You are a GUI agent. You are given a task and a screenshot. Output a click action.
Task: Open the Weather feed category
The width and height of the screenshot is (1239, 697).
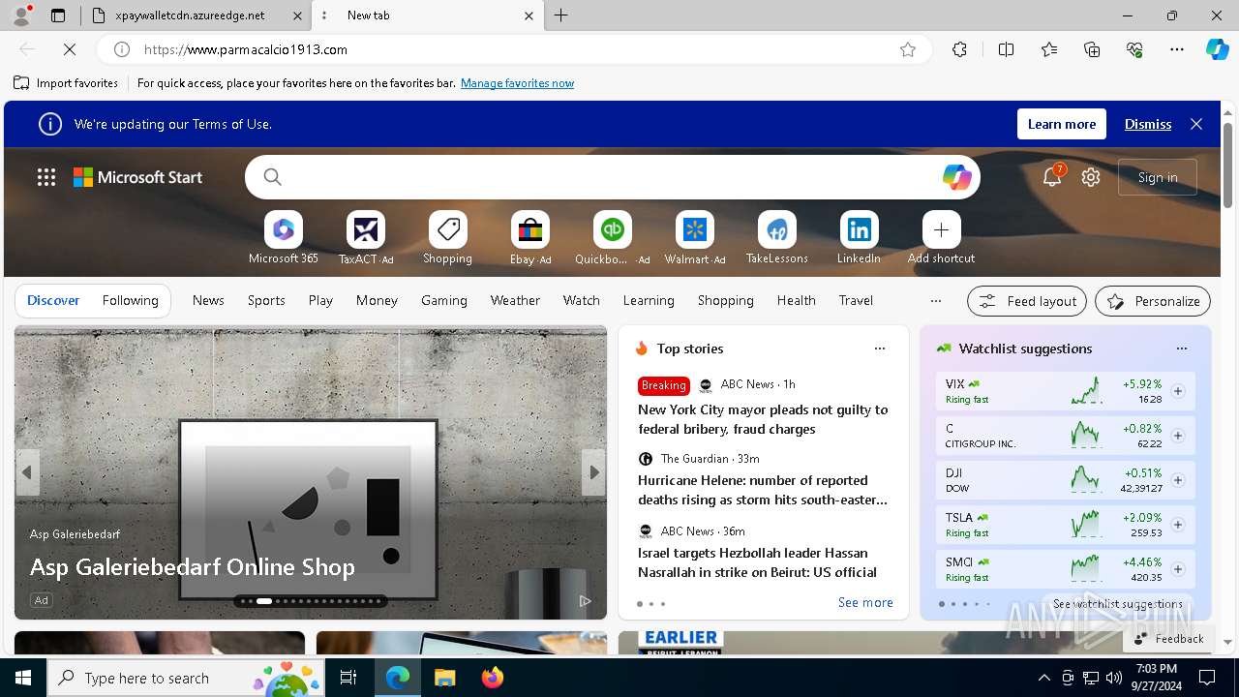point(515,301)
